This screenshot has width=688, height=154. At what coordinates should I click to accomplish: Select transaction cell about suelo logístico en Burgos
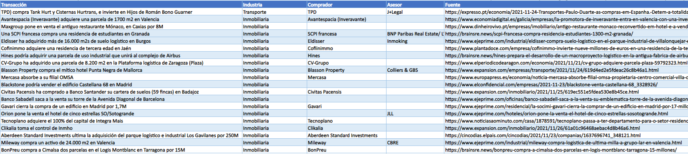click(121, 41)
